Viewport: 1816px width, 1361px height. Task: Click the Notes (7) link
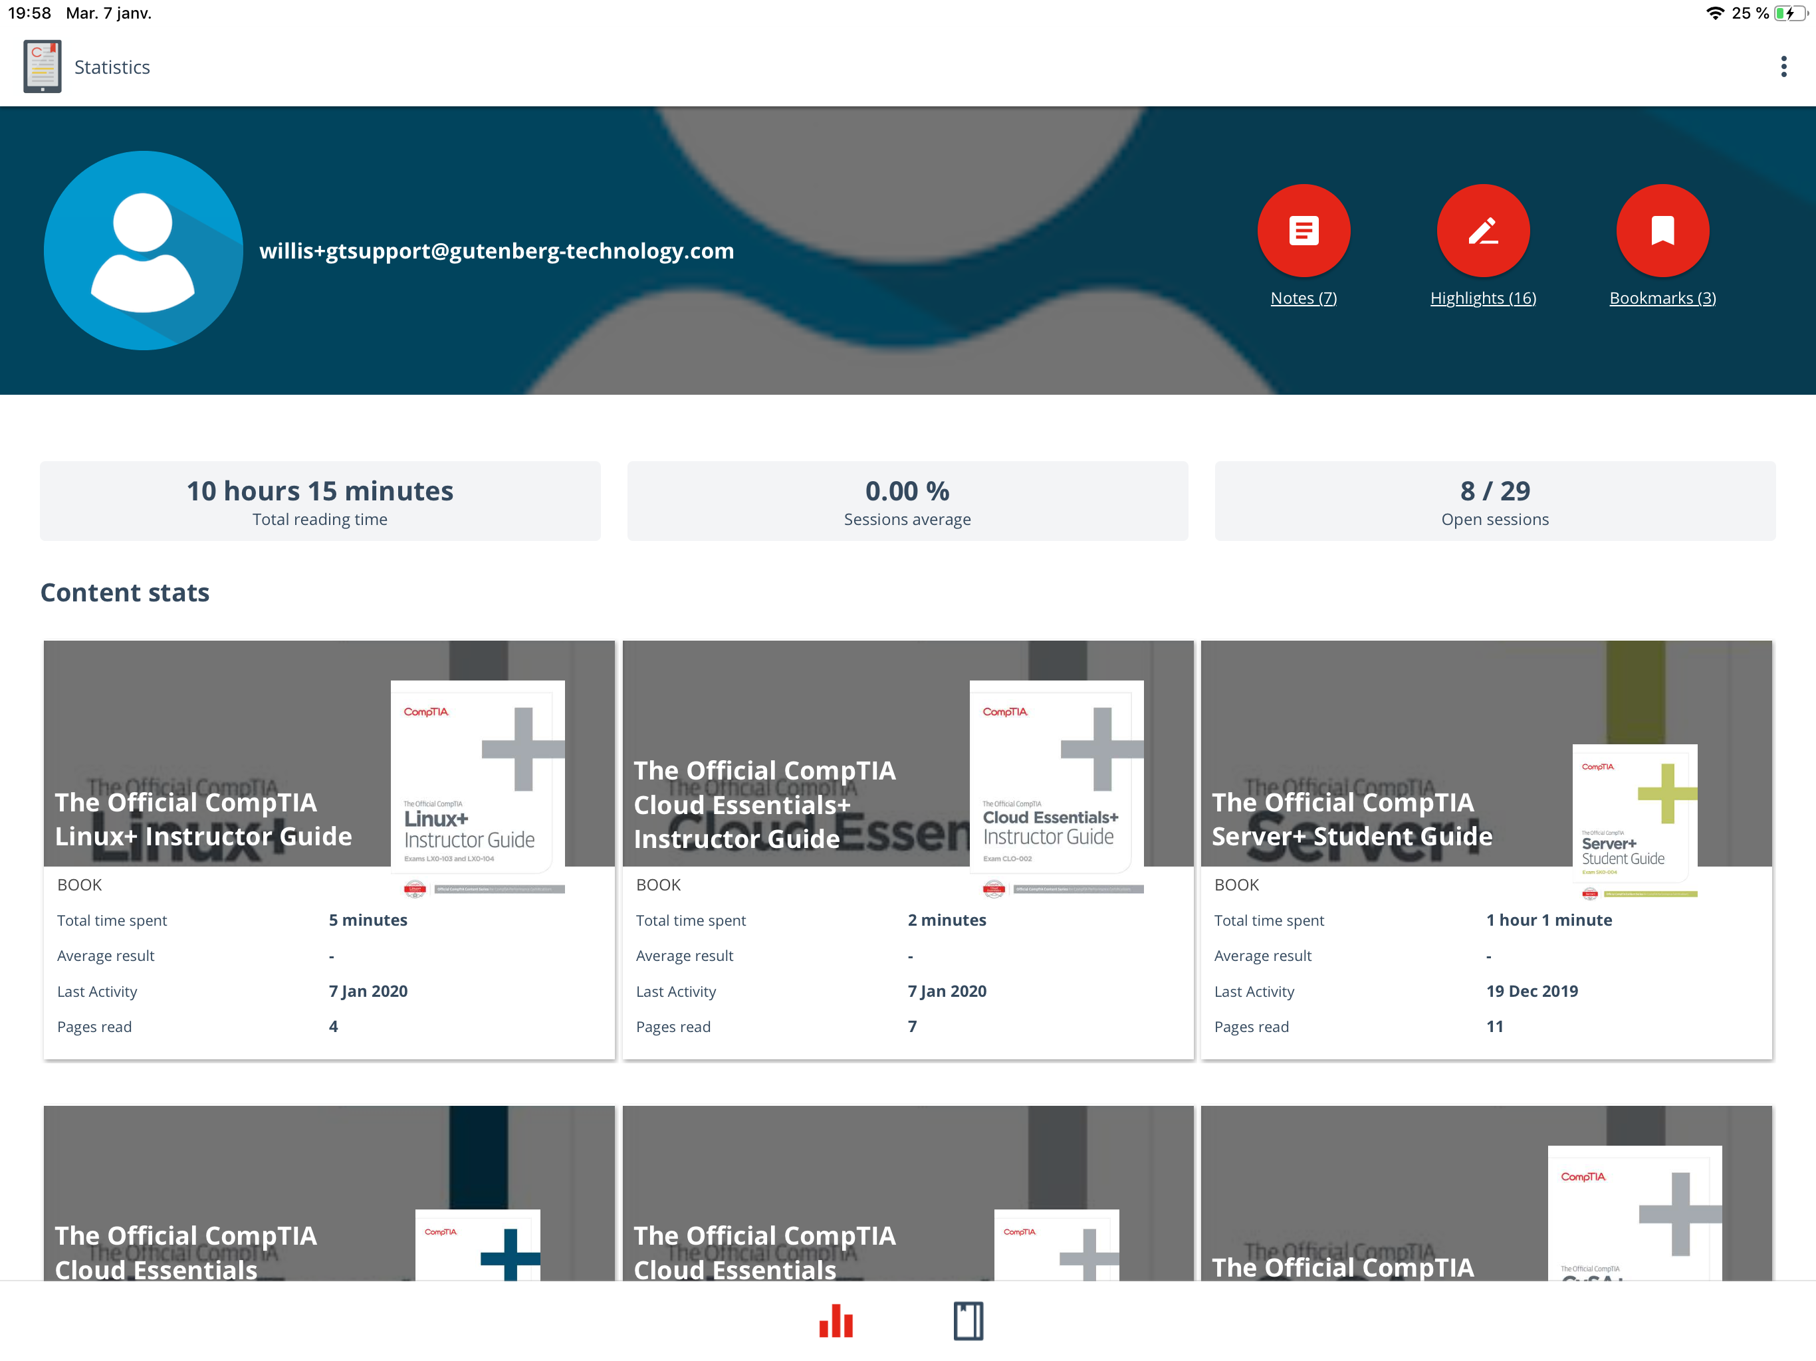point(1304,298)
